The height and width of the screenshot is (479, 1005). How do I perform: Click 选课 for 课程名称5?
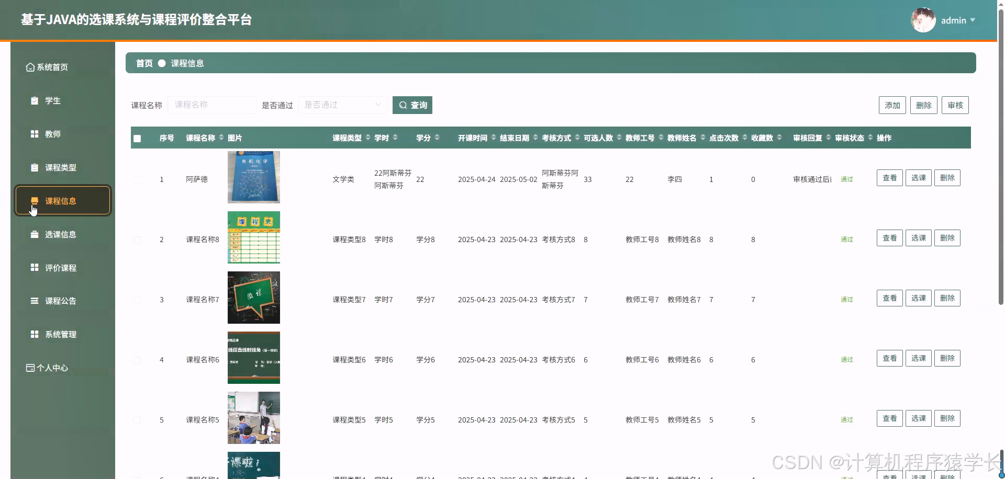[x=919, y=418]
